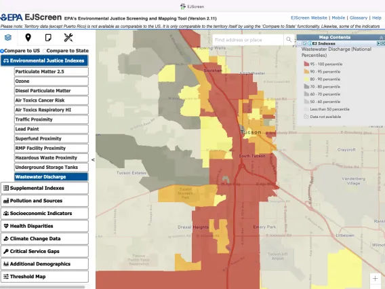Click EJScreen favicon in title bar
Image resolution: width=385 pixels, height=289 pixels.
[x=183, y=7]
